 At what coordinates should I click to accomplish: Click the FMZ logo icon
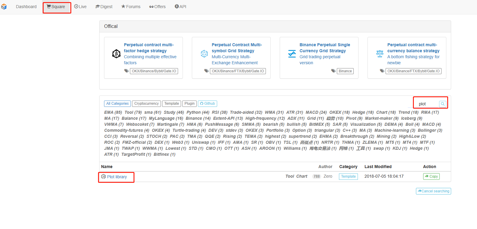(4, 7)
